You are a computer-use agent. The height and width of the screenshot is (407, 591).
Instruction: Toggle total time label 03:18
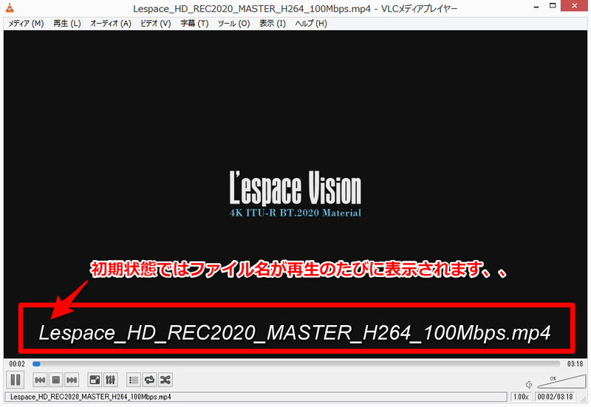tap(575, 364)
